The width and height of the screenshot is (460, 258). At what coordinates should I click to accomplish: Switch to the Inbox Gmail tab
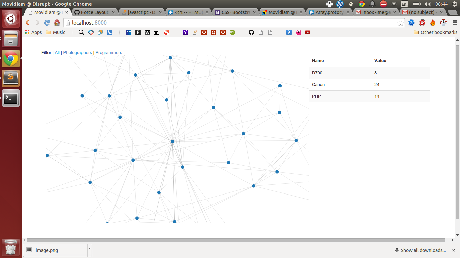point(376,12)
